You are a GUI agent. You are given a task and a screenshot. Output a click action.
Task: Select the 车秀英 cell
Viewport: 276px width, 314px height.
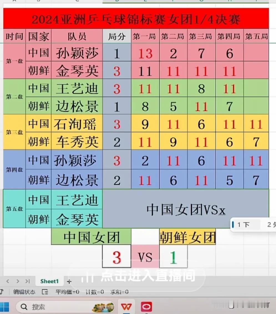tap(77, 141)
